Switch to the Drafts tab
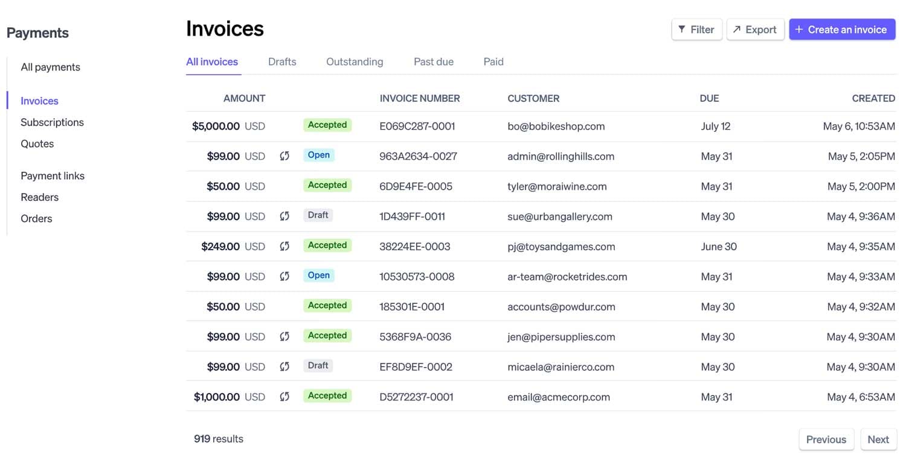Screen dimensions: 906x460 [282, 61]
